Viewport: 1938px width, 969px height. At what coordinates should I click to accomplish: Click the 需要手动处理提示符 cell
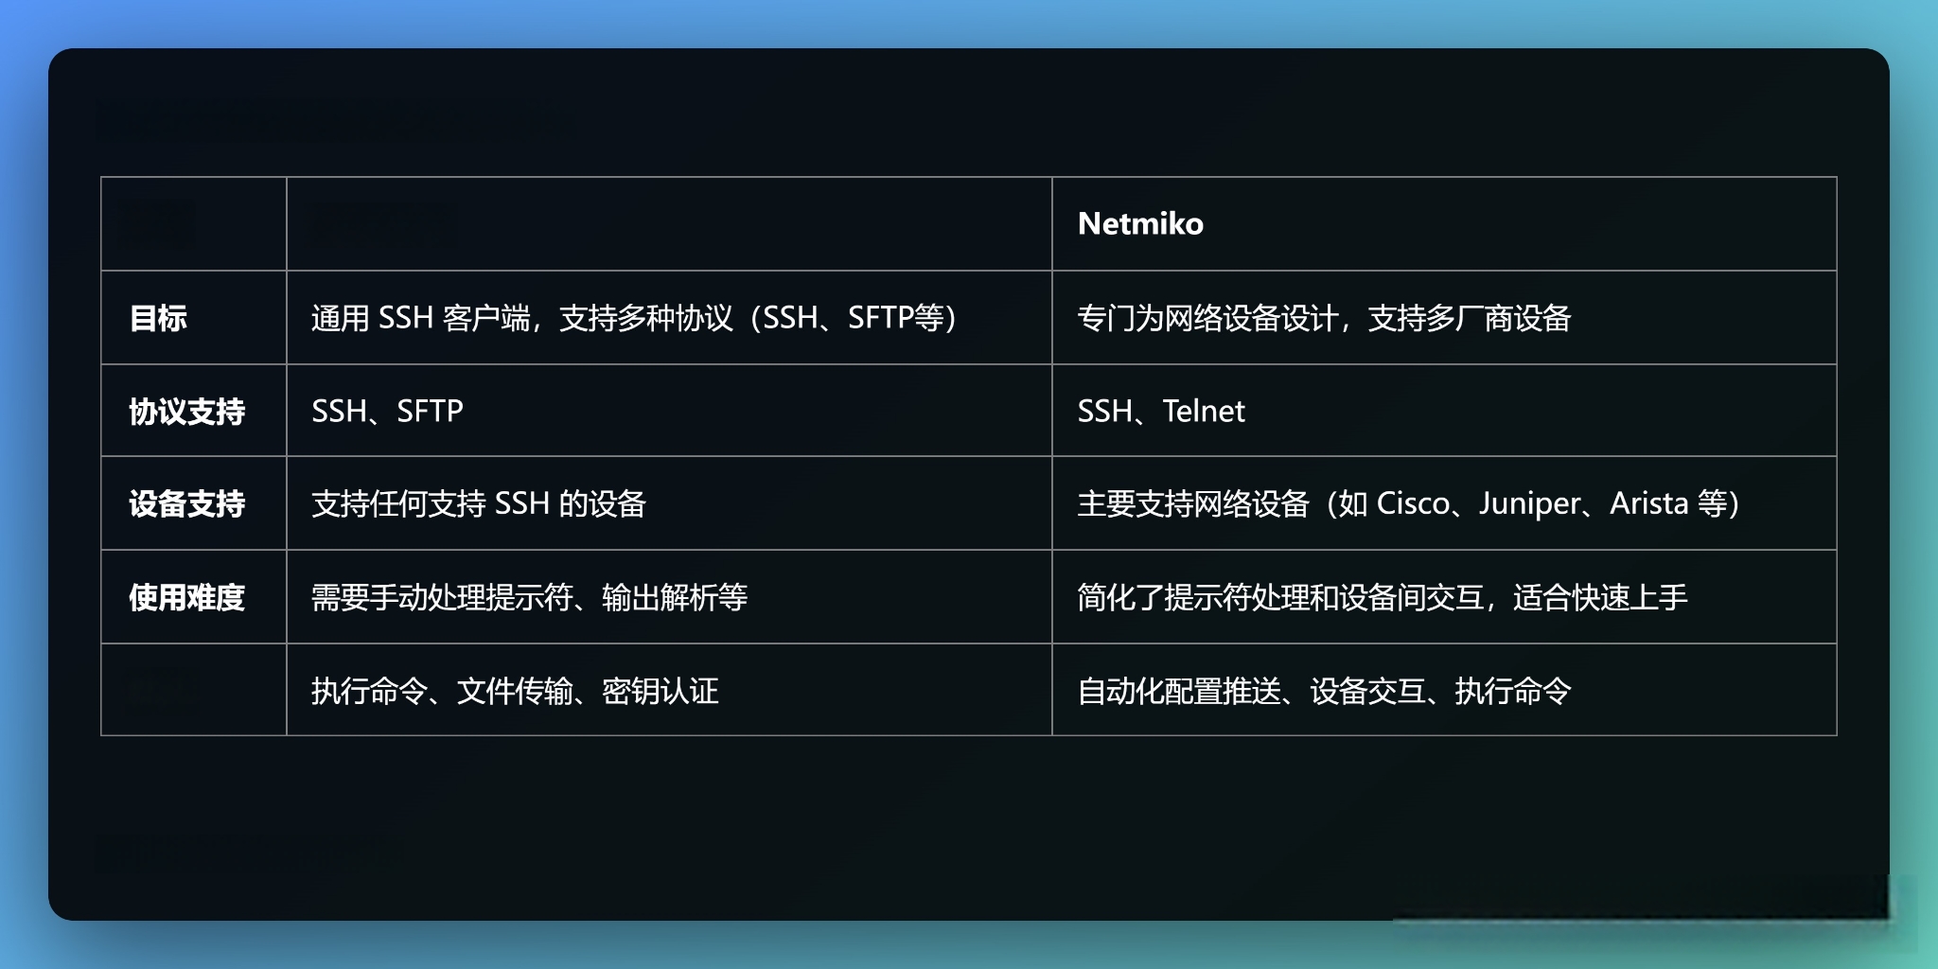pyautogui.click(x=529, y=597)
